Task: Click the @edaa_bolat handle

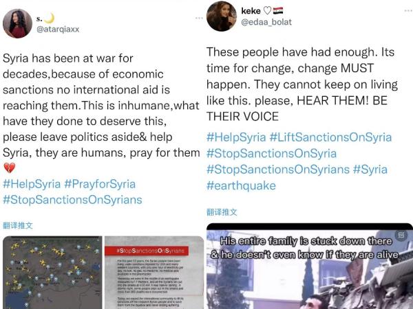Action: point(266,22)
